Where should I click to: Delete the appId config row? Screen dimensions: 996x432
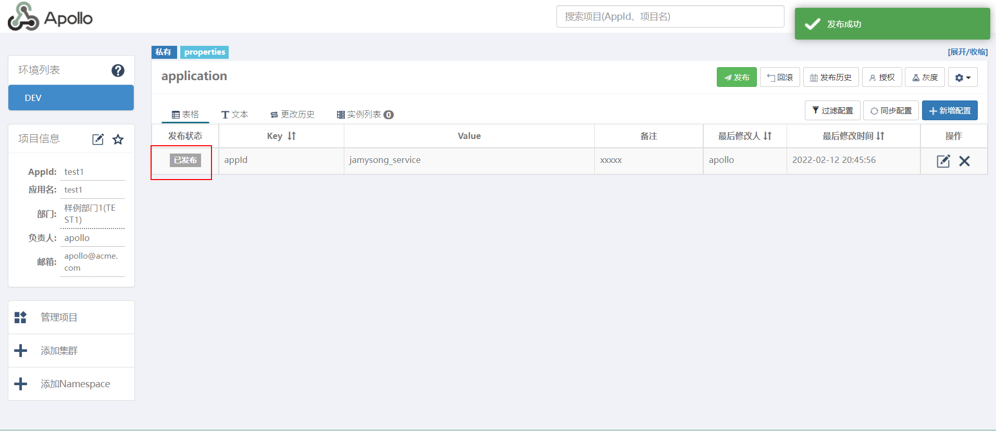click(964, 161)
